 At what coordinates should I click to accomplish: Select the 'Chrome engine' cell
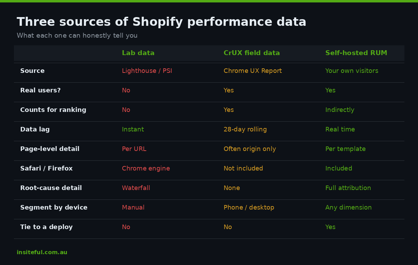point(146,169)
